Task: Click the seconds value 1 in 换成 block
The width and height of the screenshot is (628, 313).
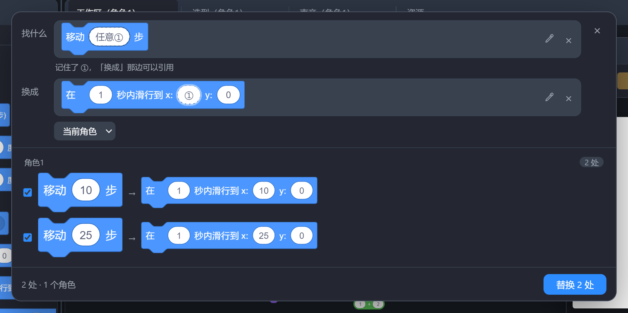Action: [101, 95]
